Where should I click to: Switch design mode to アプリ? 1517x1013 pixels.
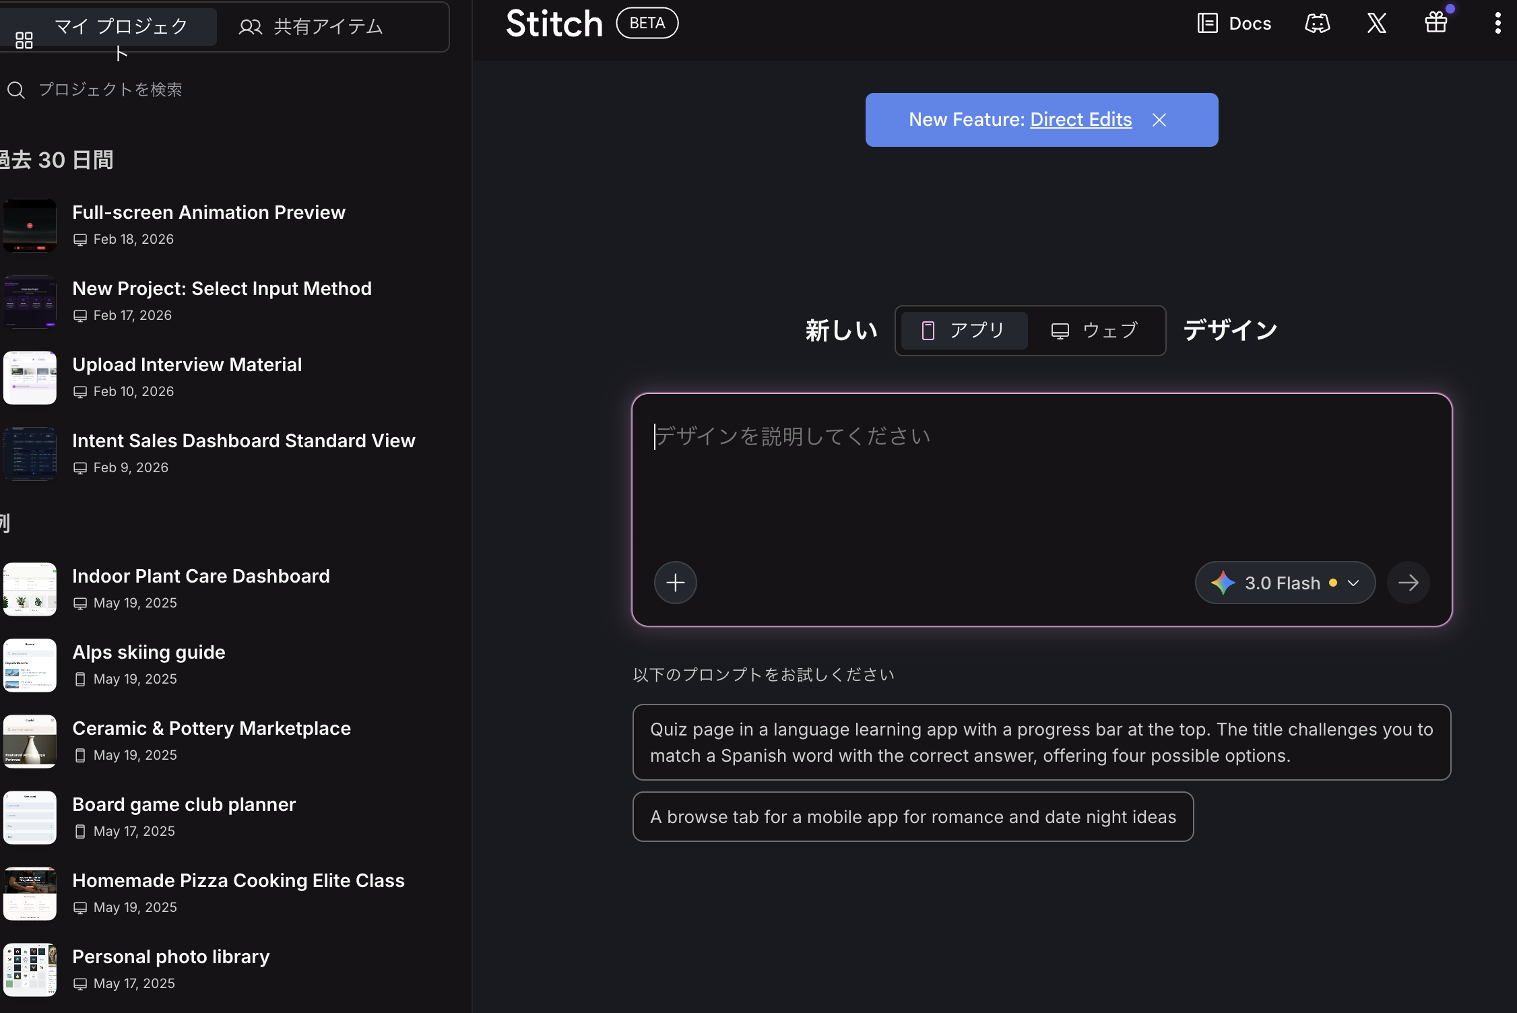(964, 331)
